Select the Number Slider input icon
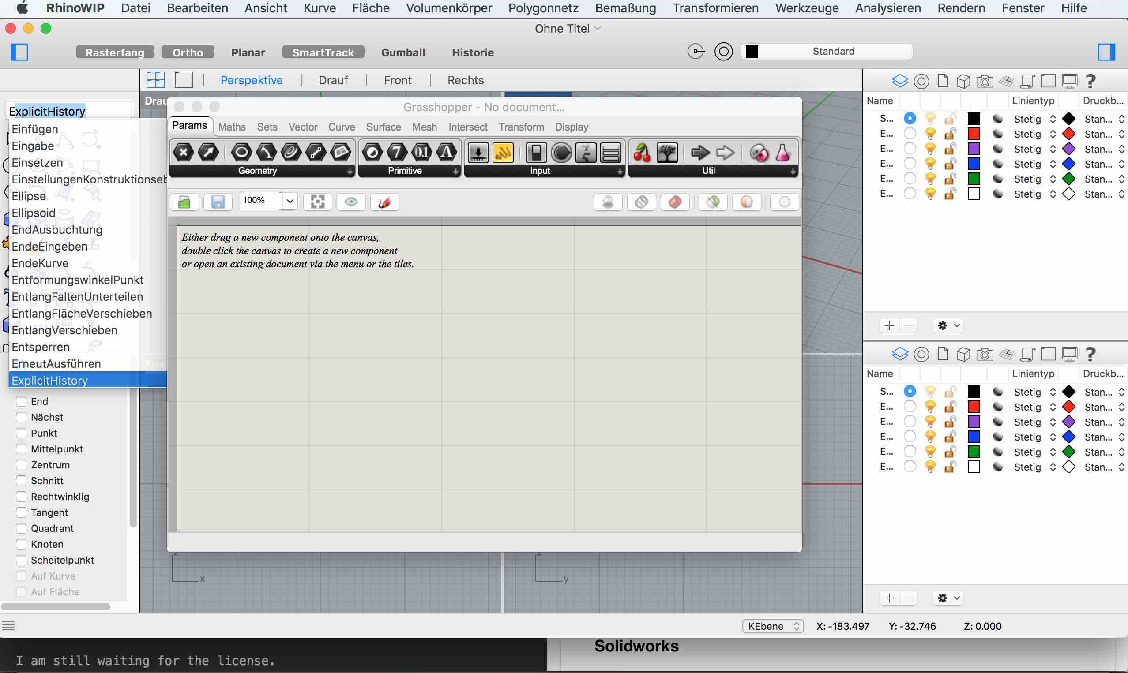The height and width of the screenshot is (673, 1128). tap(478, 153)
